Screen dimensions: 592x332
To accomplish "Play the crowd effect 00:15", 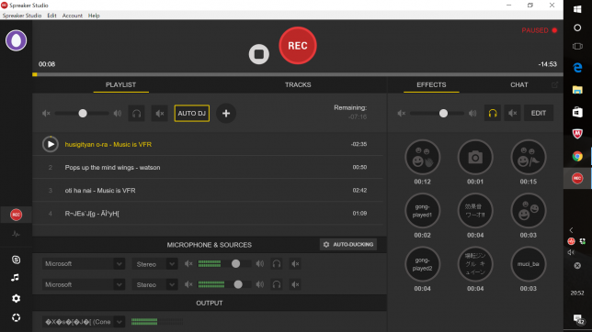I will tap(529, 157).
